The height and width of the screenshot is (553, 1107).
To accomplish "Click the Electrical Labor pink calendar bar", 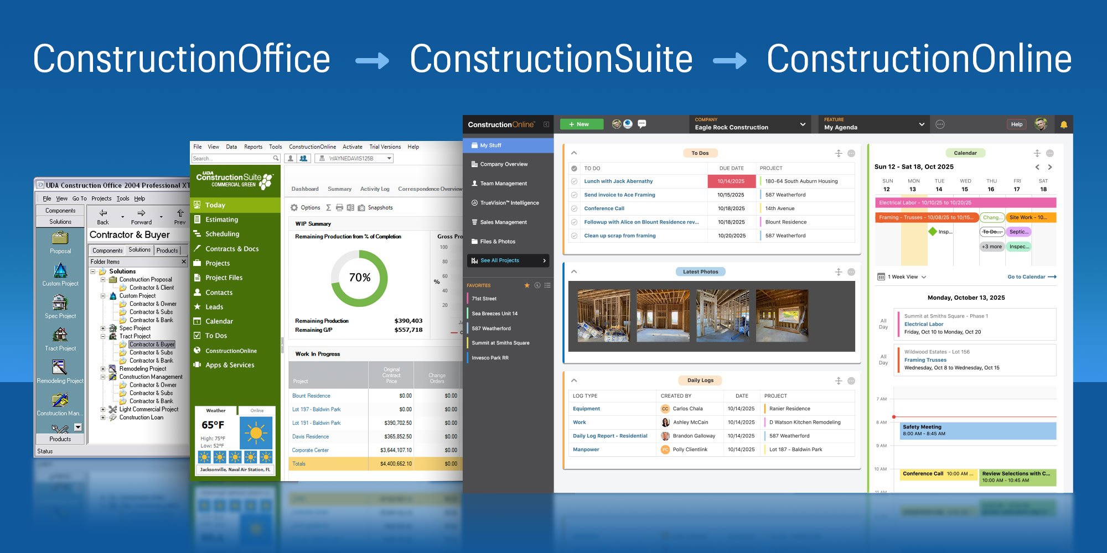I will (x=966, y=203).
